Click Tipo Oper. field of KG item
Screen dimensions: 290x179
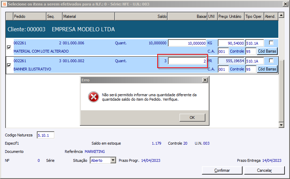255,43
